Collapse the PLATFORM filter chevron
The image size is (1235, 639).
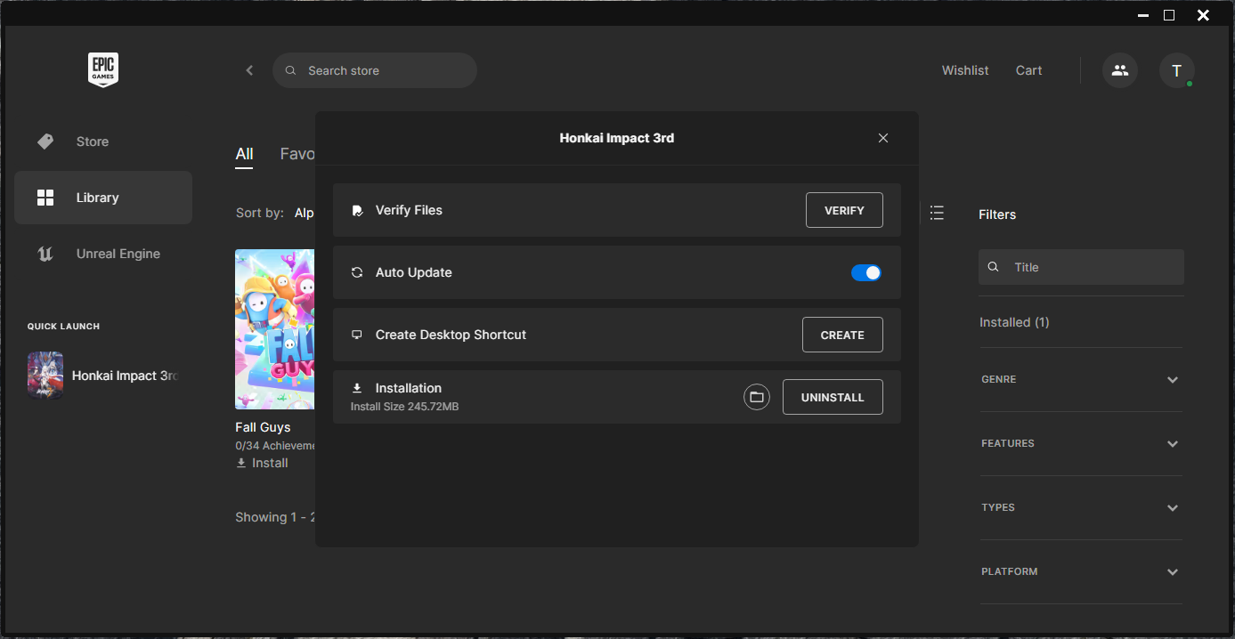coord(1172,571)
